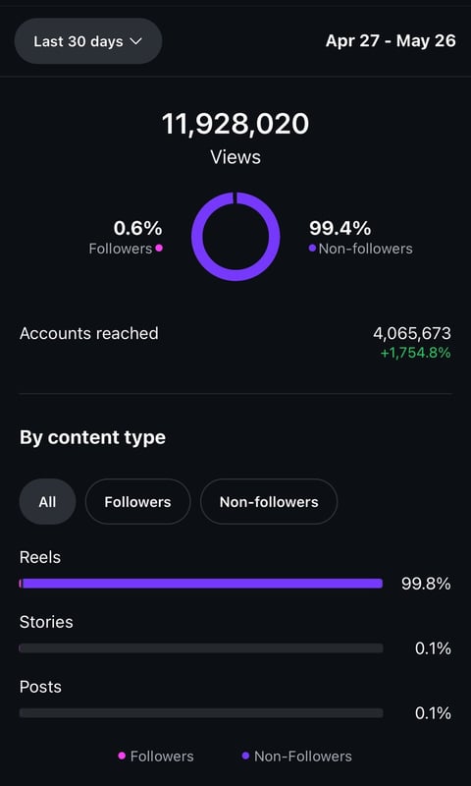Click the pink Followers legend dot at bottom

tap(121, 756)
